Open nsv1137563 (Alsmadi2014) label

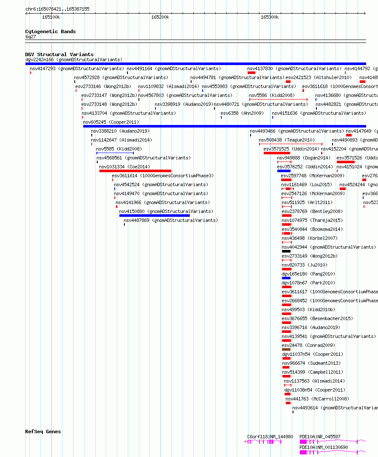[x=314, y=381]
